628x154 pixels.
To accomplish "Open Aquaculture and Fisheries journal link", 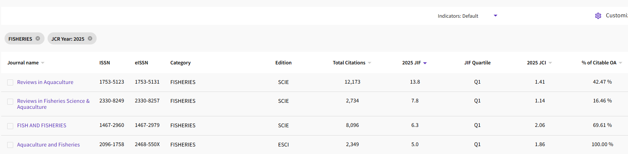I will click(x=48, y=145).
